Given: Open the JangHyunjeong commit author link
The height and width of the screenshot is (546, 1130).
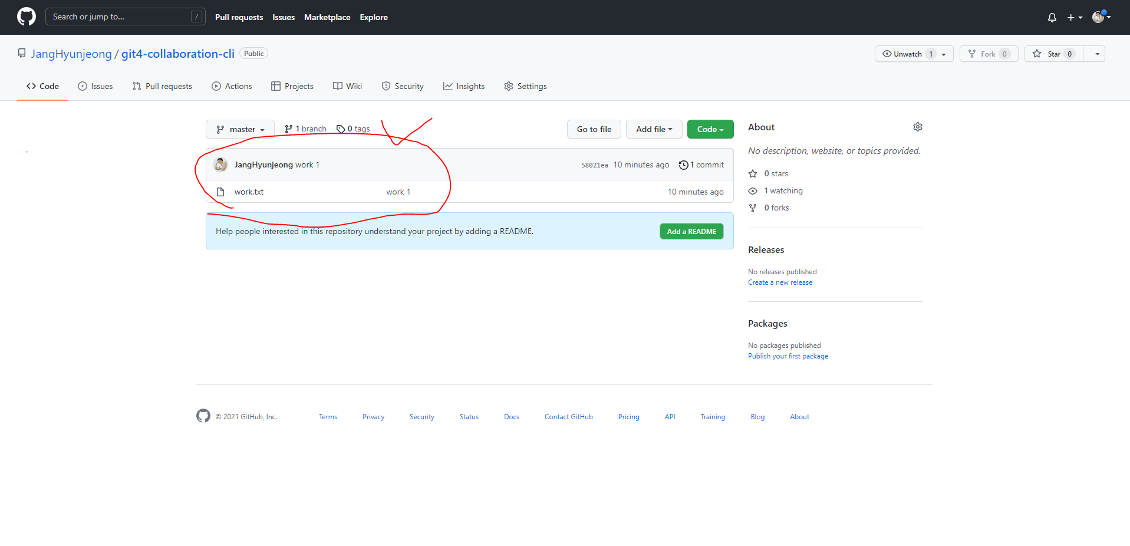Looking at the screenshot, I should [x=263, y=165].
